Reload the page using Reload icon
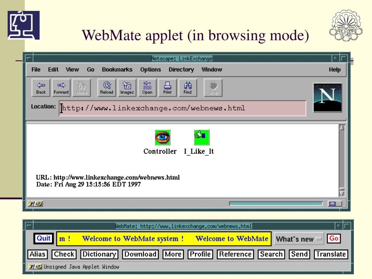 tap(106, 88)
